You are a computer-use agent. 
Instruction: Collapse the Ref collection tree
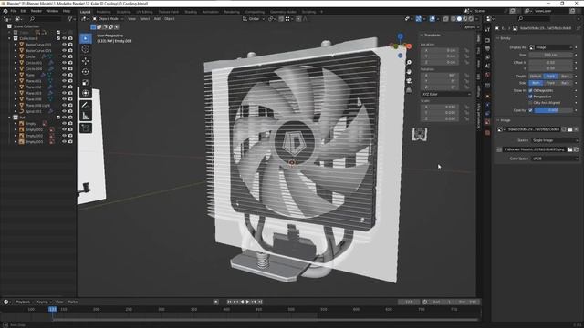pos(10,118)
